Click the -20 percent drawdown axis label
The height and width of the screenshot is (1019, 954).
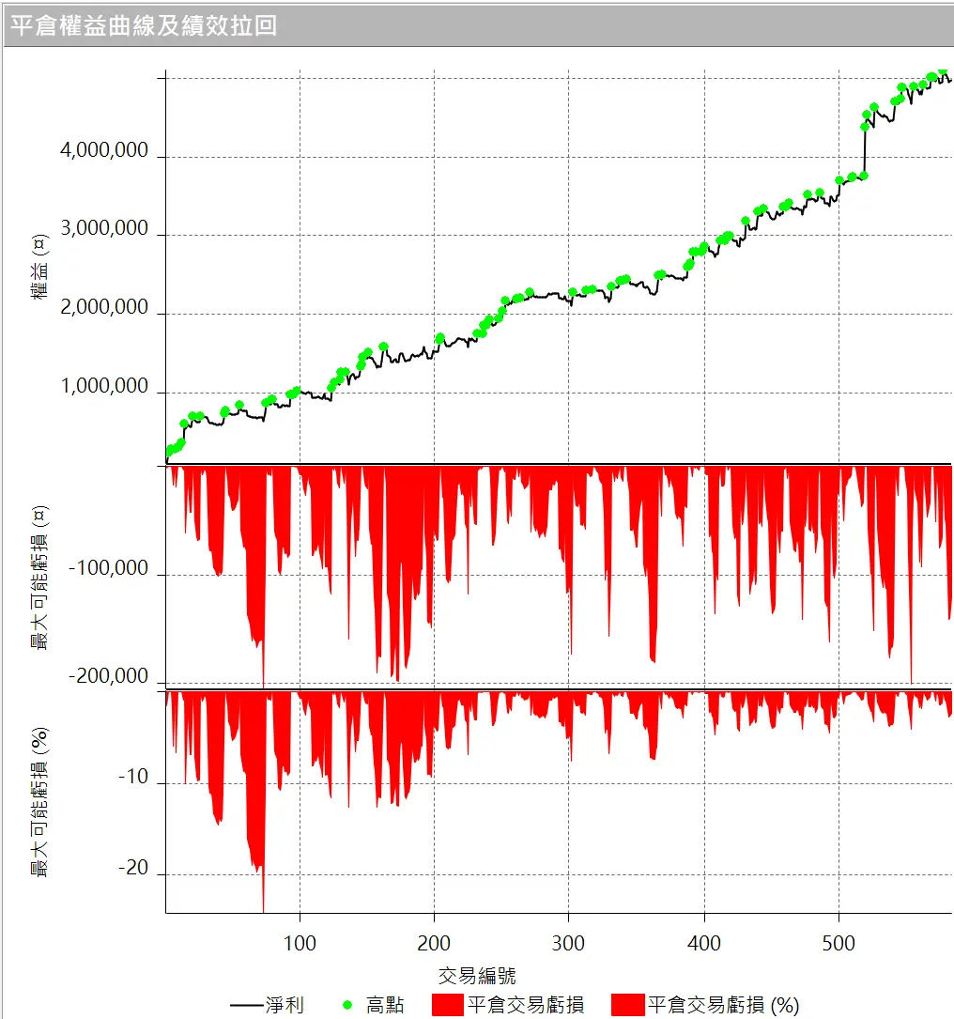[133, 868]
